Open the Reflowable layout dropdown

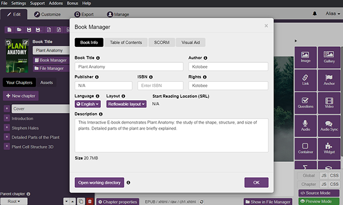pyautogui.click(x=126, y=104)
